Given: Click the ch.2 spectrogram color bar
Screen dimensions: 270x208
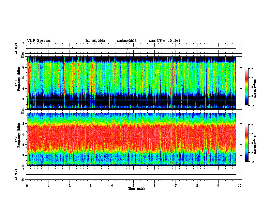Looking at the screenshot, I should pyautogui.click(x=246, y=143).
